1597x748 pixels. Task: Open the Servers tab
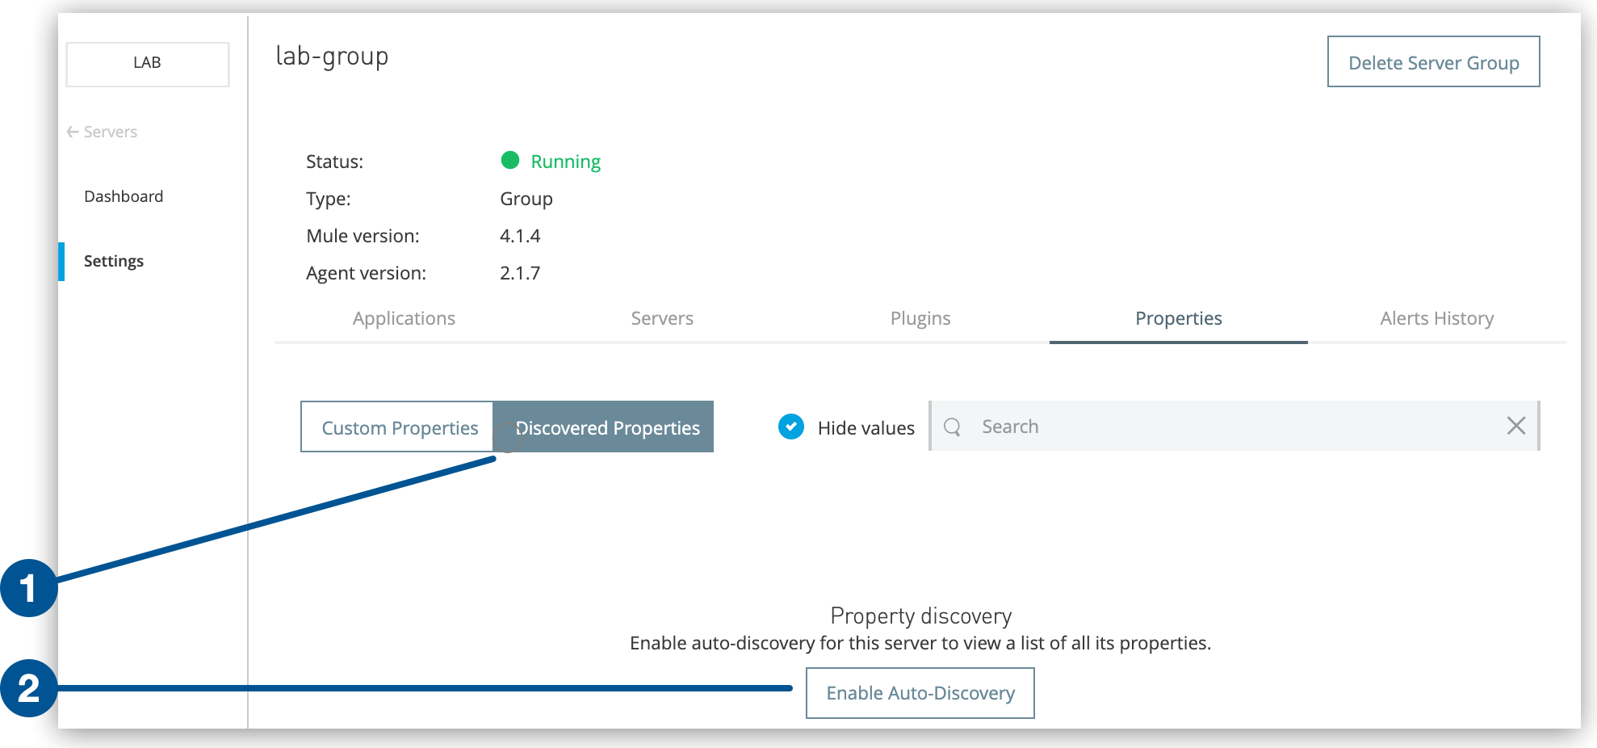point(662,318)
